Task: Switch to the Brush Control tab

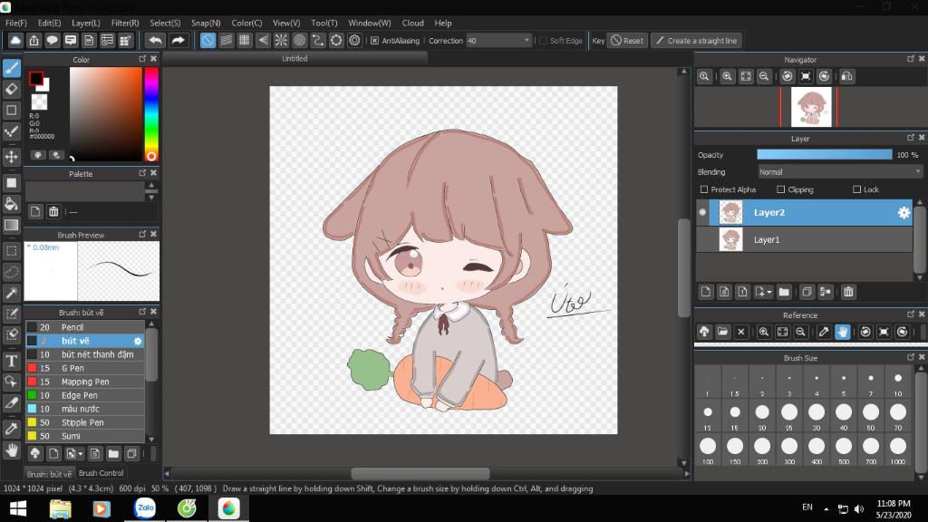Action: click(x=101, y=473)
